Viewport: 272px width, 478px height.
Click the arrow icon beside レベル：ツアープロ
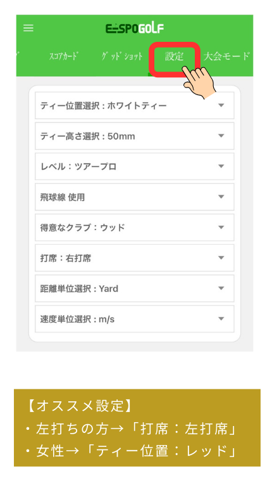(221, 167)
